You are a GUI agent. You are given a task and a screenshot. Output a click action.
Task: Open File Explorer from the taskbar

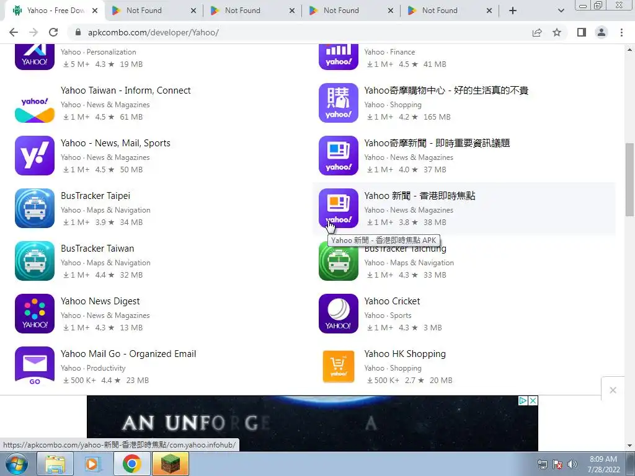pyautogui.click(x=55, y=464)
